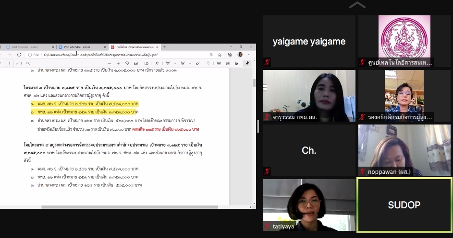
Task: Click the vertical scrollbar down arrow
Action: [254, 204]
